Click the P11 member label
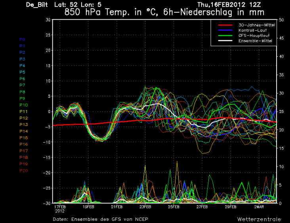Viewport: 290px width, 223px height. click(x=24, y=111)
